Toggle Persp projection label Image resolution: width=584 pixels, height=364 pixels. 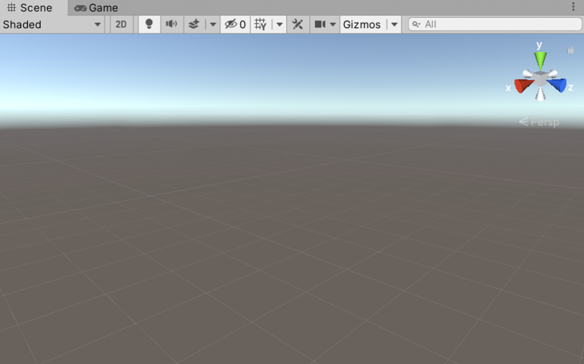click(539, 122)
